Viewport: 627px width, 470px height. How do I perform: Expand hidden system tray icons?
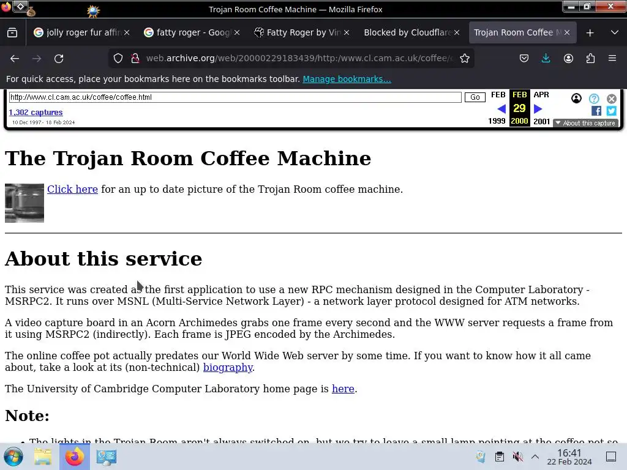535,457
